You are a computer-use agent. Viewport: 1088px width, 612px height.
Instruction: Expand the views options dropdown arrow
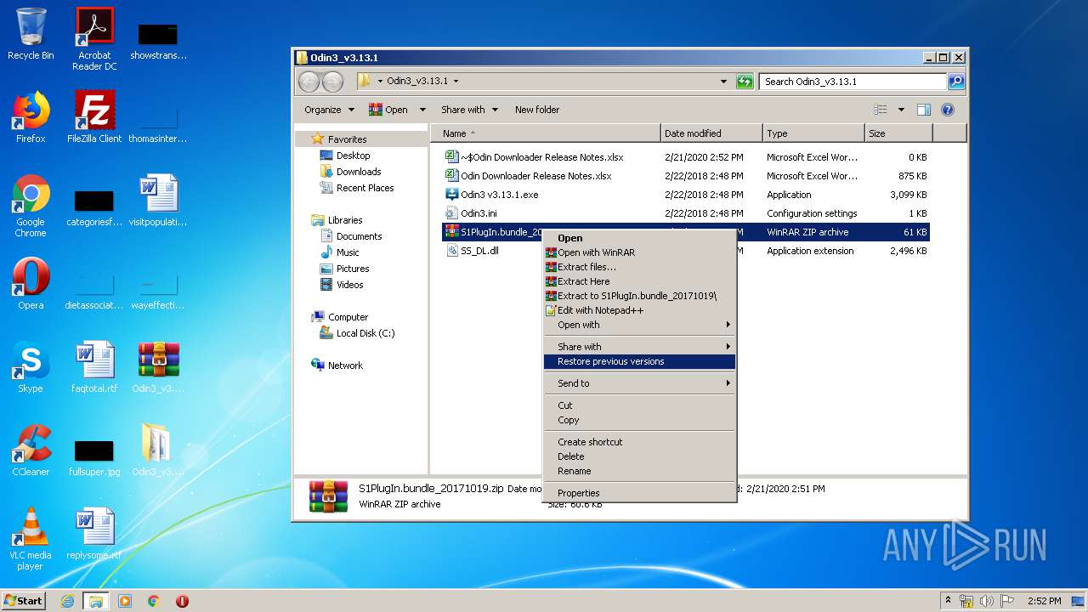click(901, 110)
